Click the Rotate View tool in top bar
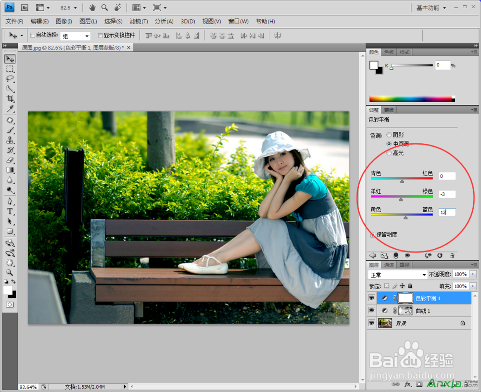This screenshot has width=481, height=392. coord(117,8)
